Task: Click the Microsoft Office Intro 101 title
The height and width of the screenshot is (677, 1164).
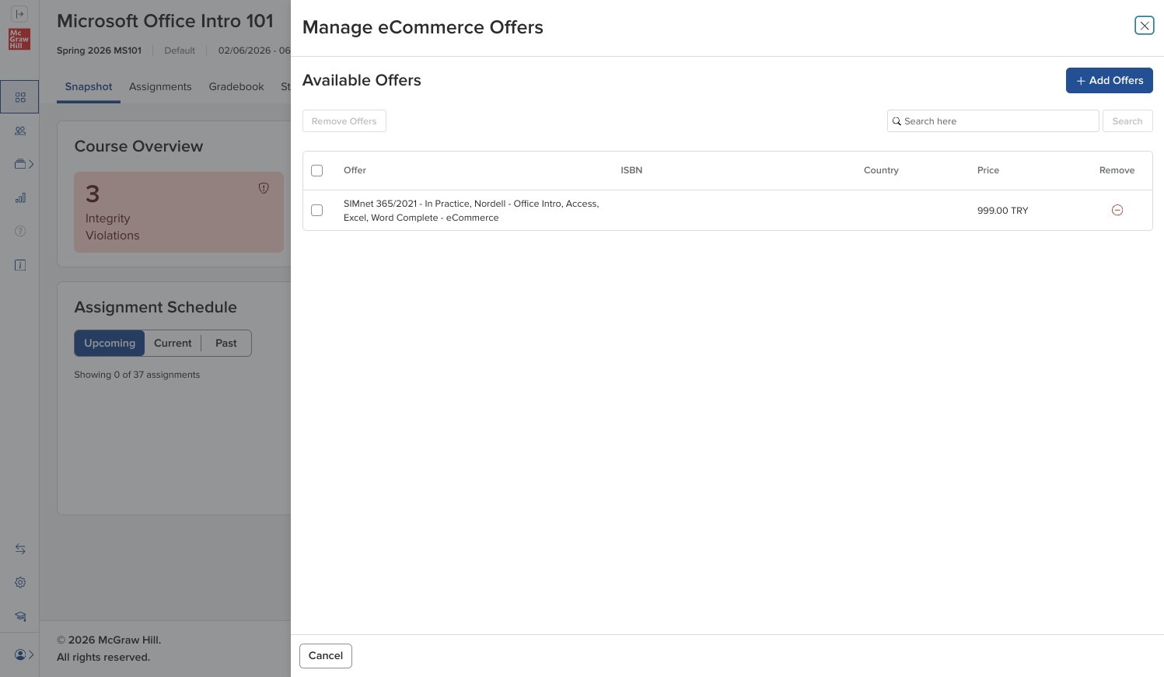Action: pyautogui.click(x=165, y=21)
